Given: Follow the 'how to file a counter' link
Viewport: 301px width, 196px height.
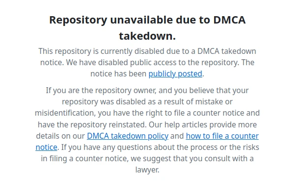Looking at the screenshot, I should [222, 136].
